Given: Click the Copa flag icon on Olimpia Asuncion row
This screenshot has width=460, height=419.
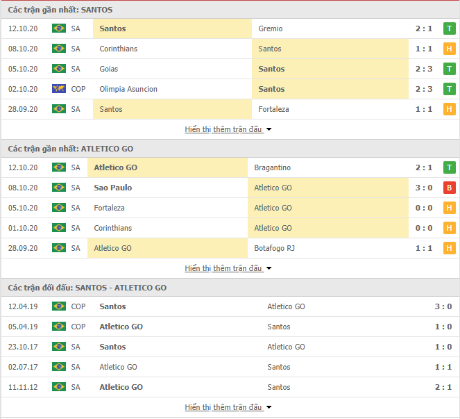Looking at the screenshot, I should (59, 89).
